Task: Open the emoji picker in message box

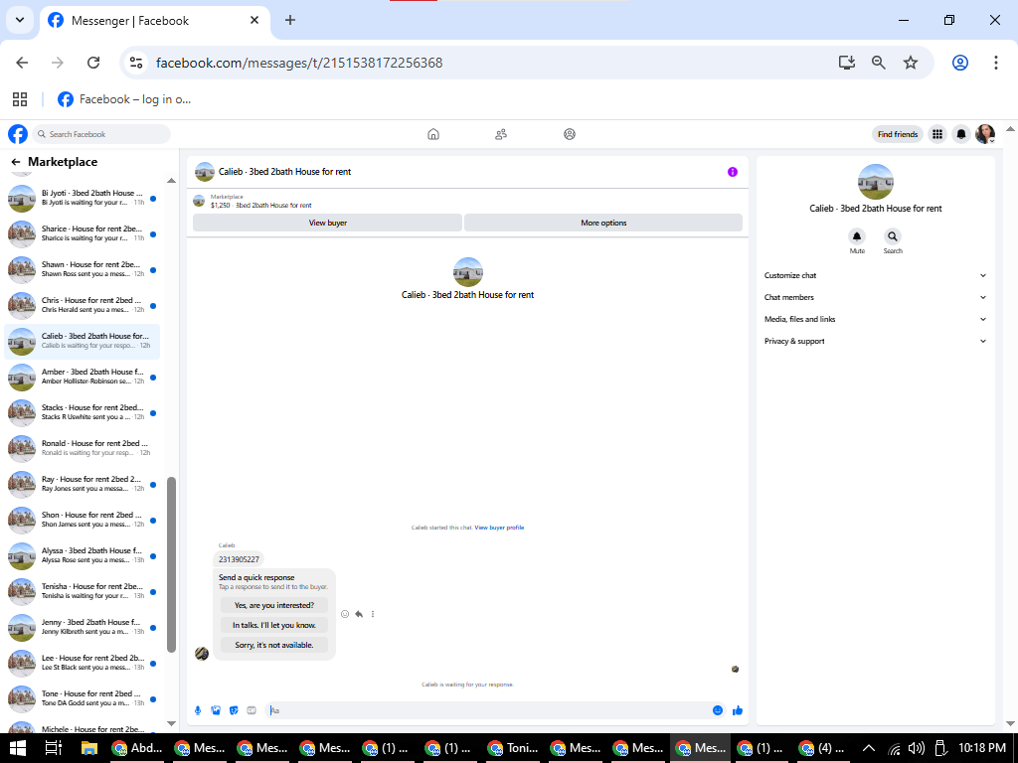Action: coord(718,710)
